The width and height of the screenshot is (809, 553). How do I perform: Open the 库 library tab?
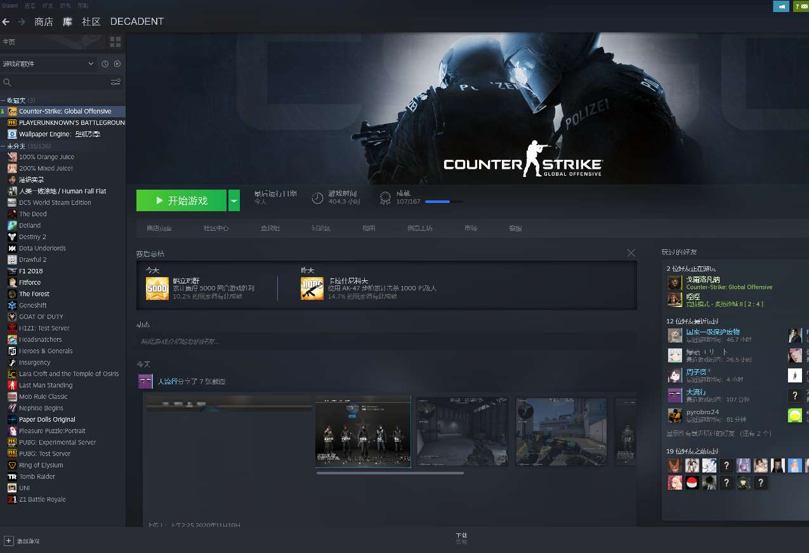coord(67,22)
